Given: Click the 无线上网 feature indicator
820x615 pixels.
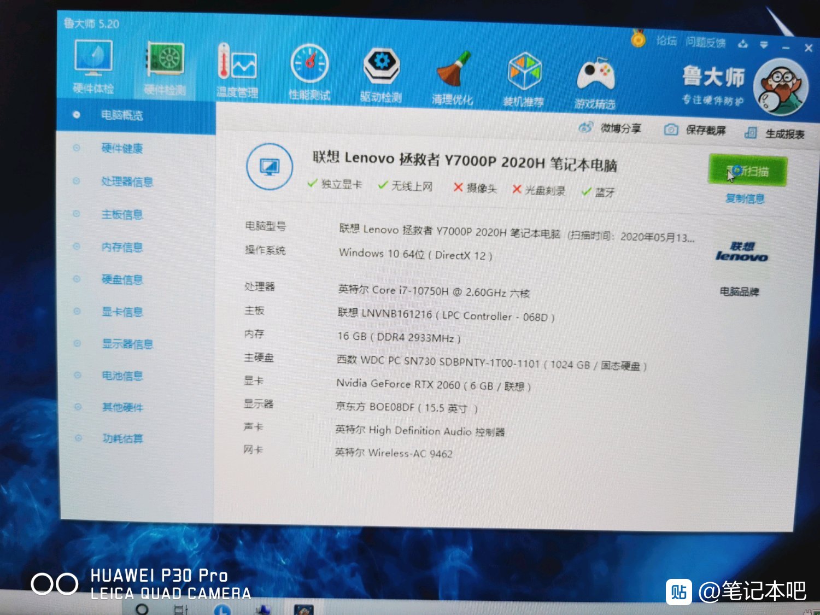Looking at the screenshot, I should (405, 186).
